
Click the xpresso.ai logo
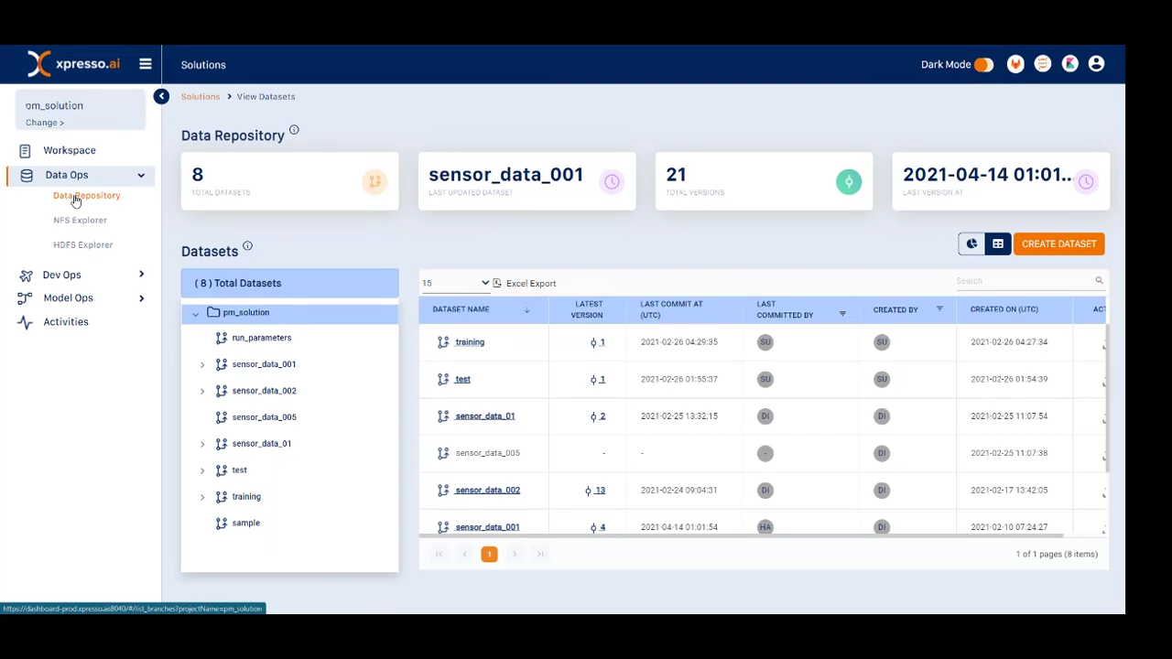pos(73,64)
